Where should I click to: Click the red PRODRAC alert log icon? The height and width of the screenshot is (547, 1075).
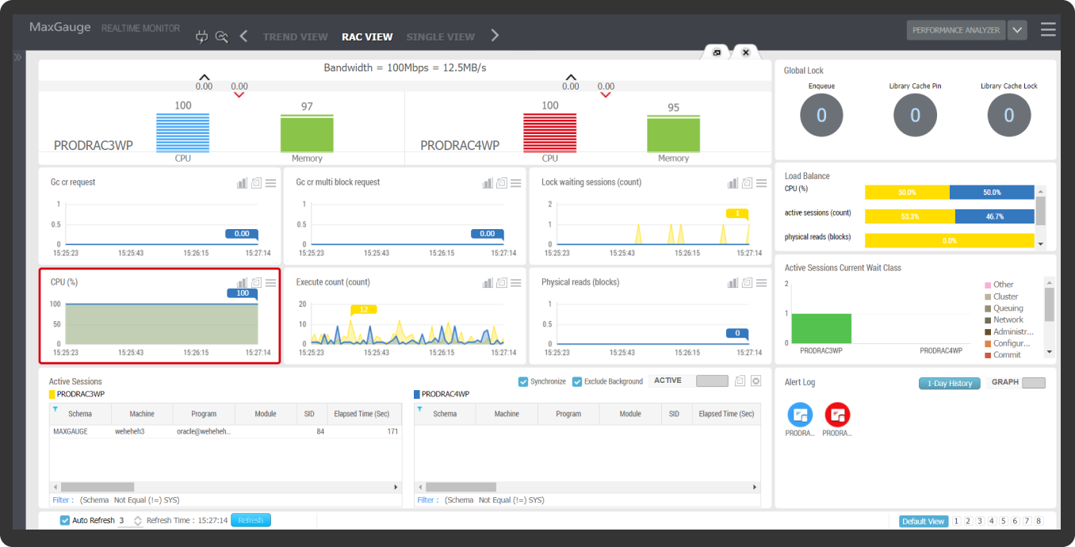pyautogui.click(x=837, y=415)
